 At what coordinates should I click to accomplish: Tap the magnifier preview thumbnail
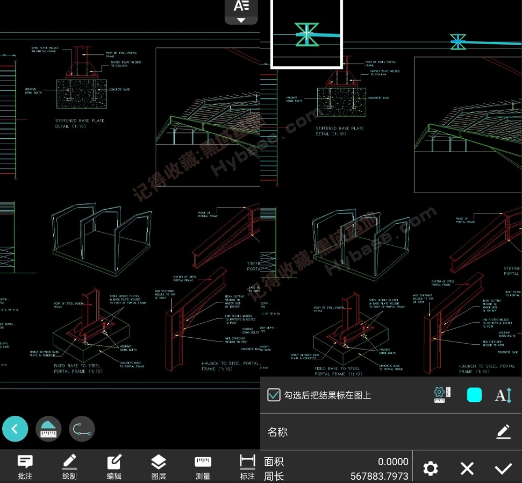coord(306,34)
